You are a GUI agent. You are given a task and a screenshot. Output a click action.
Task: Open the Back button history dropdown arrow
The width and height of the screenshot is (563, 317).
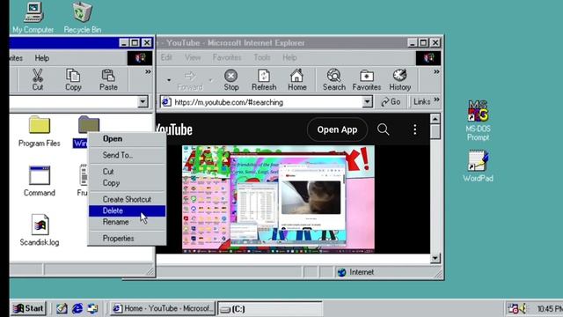pyautogui.click(x=169, y=80)
